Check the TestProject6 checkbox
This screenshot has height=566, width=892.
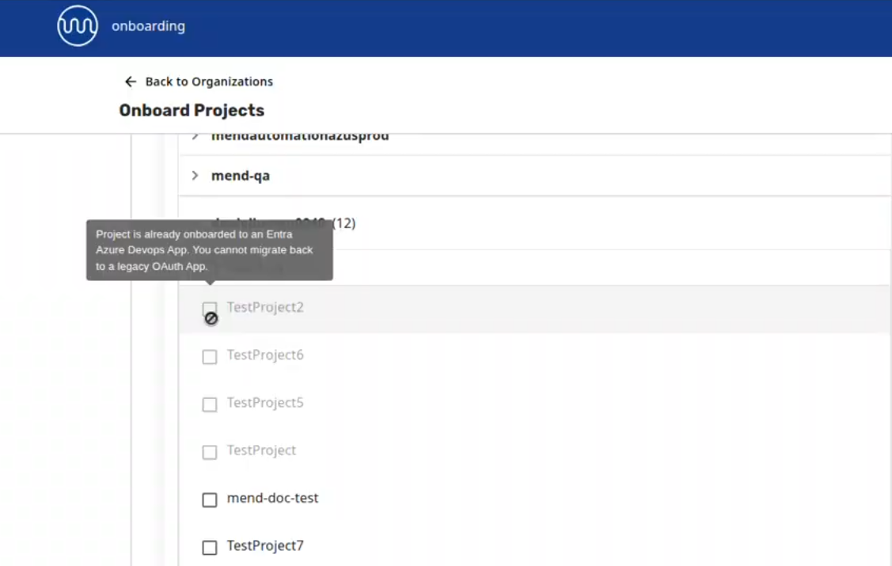tap(209, 357)
